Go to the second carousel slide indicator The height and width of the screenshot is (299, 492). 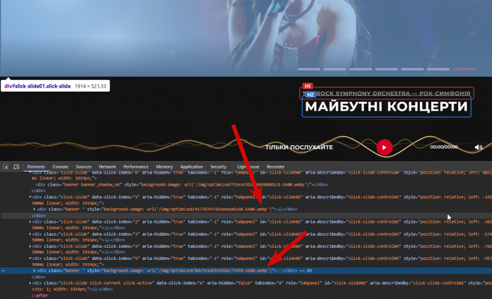tap(335, 69)
